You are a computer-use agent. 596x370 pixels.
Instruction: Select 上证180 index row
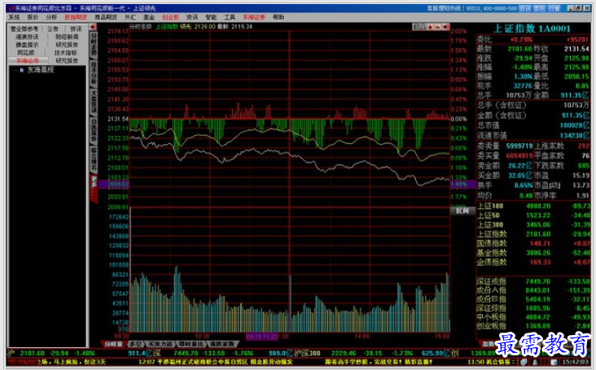click(x=533, y=206)
